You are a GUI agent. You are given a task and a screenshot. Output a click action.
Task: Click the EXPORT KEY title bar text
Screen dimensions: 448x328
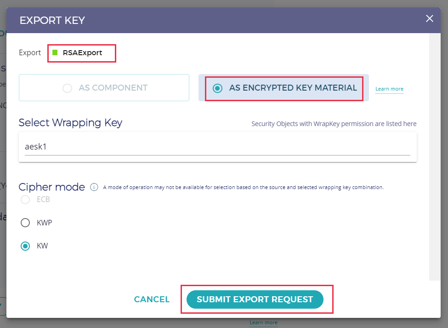pyautogui.click(x=52, y=20)
